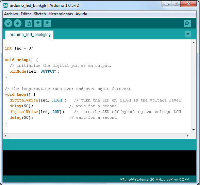This screenshot has width=200, height=185.
Task: Click the 'int led = 3;' line
Action: click(x=19, y=49)
